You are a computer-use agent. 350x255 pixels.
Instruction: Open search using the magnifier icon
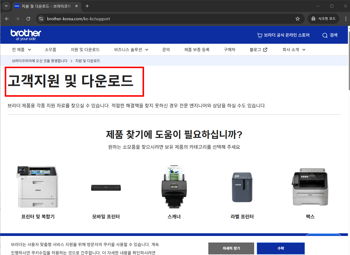(x=325, y=35)
